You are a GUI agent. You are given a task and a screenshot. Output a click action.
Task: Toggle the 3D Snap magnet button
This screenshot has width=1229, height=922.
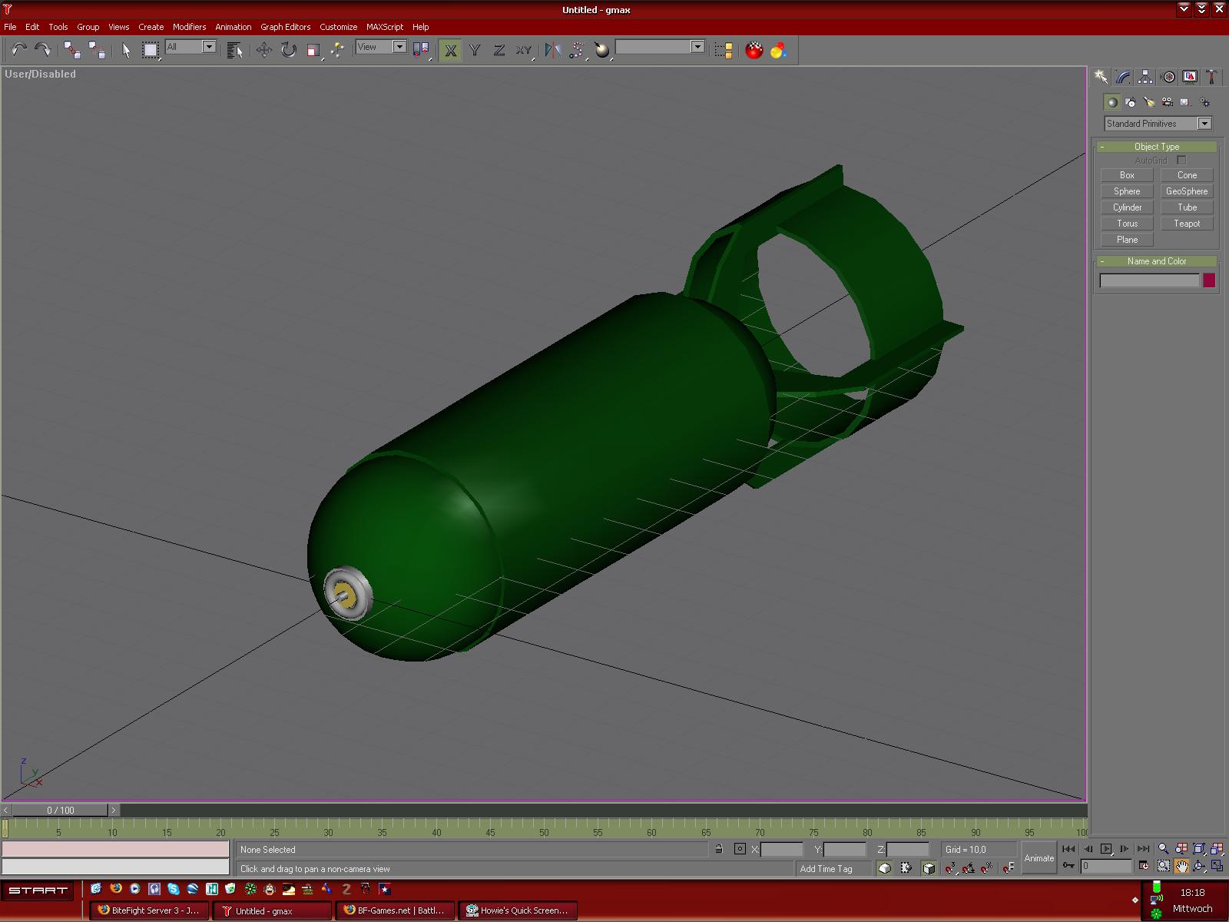(x=950, y=868)
